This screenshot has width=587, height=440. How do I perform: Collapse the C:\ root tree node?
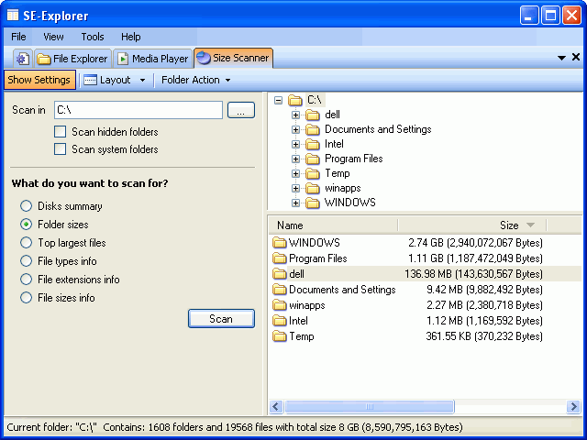point(278,100)
